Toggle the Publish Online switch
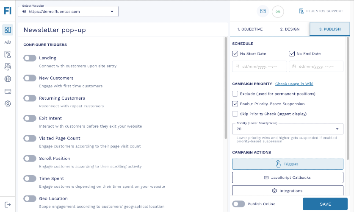Screen dimensions: 354x212 [239, 204]
